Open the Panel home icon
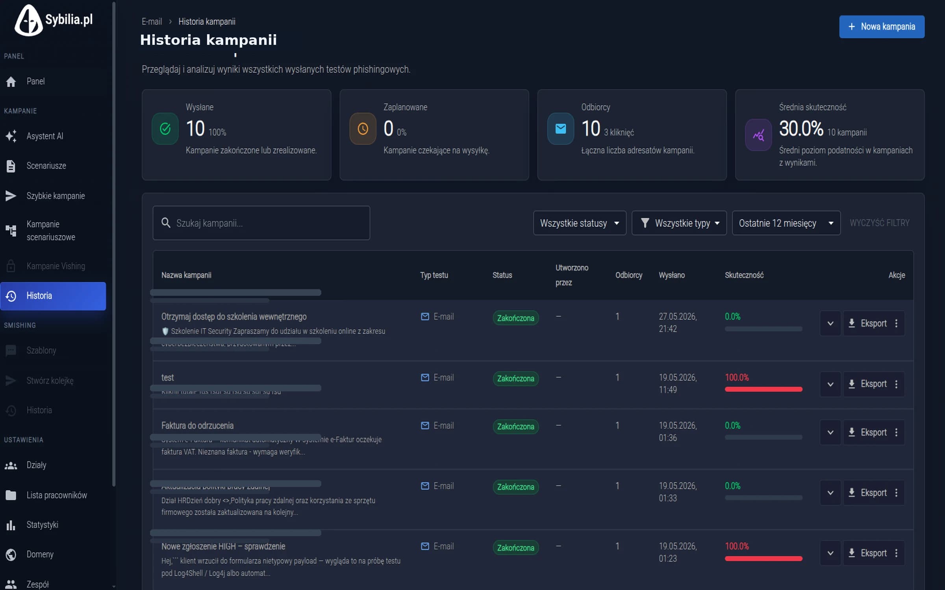This screenshot has height=590, width=945. (11, 81)
